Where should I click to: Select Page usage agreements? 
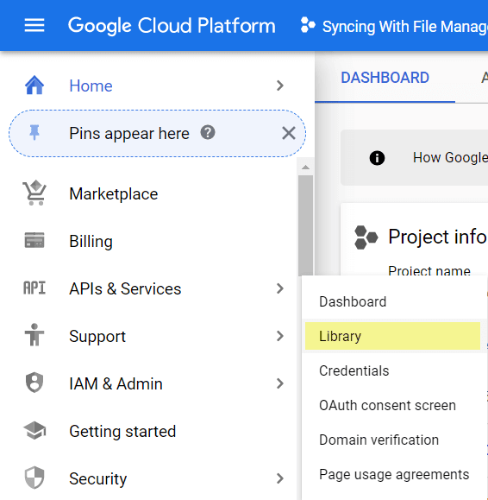point(394,474)
